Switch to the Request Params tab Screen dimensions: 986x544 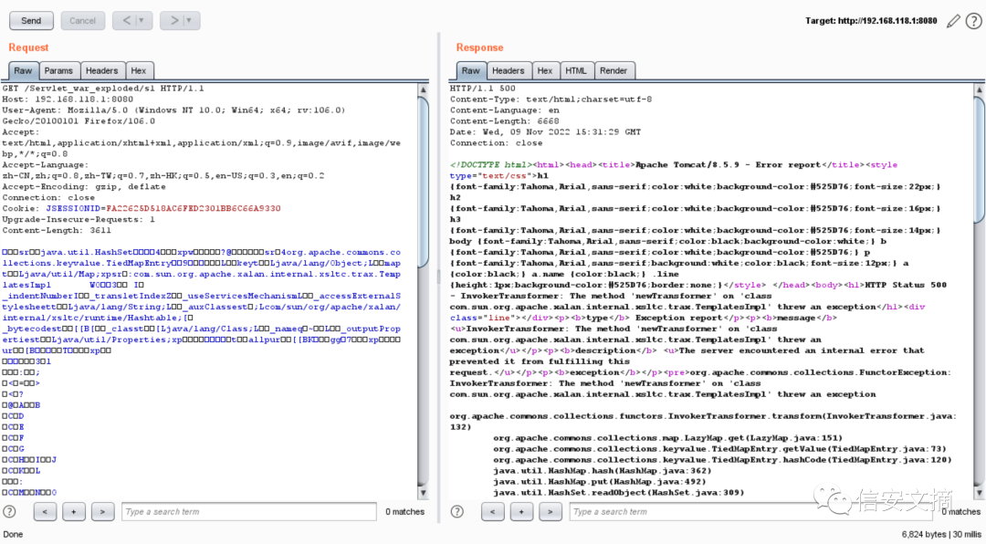click(58, 70)
